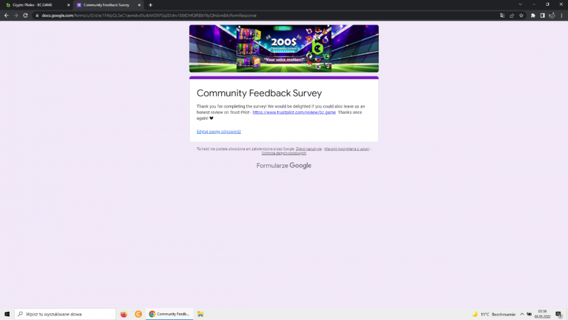Toggle the browser side panel icon

pos(542,15)
